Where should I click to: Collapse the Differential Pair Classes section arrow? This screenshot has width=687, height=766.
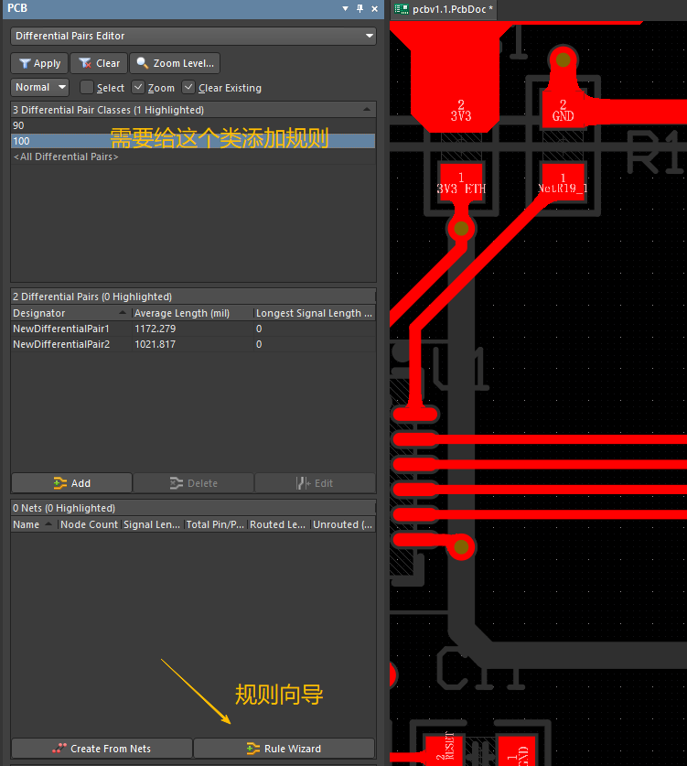click(367, 110)
